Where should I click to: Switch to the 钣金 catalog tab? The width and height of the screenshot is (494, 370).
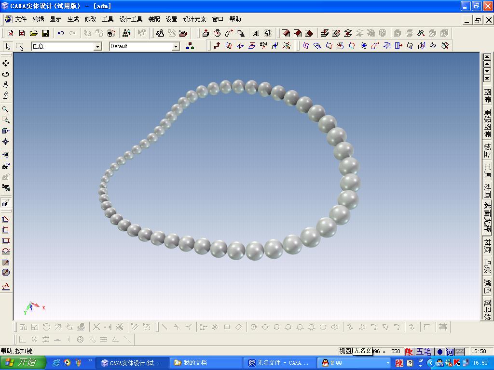[487, 150]
